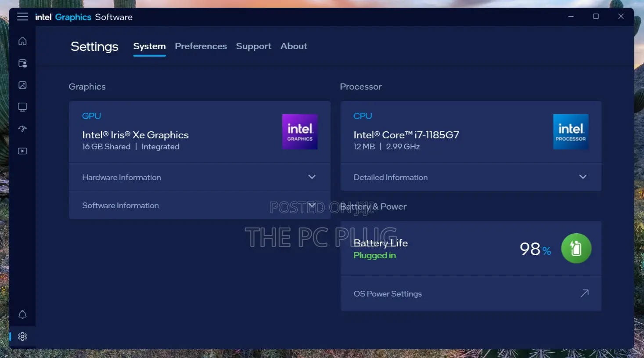The image size is (644, 358).
Task: Open the performance gauge sidebar icon
Action: point(22,129)
